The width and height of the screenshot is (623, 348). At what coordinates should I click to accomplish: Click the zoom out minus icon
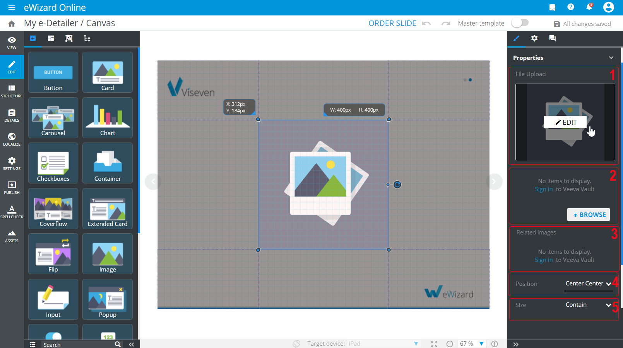[x=450, y=344]
